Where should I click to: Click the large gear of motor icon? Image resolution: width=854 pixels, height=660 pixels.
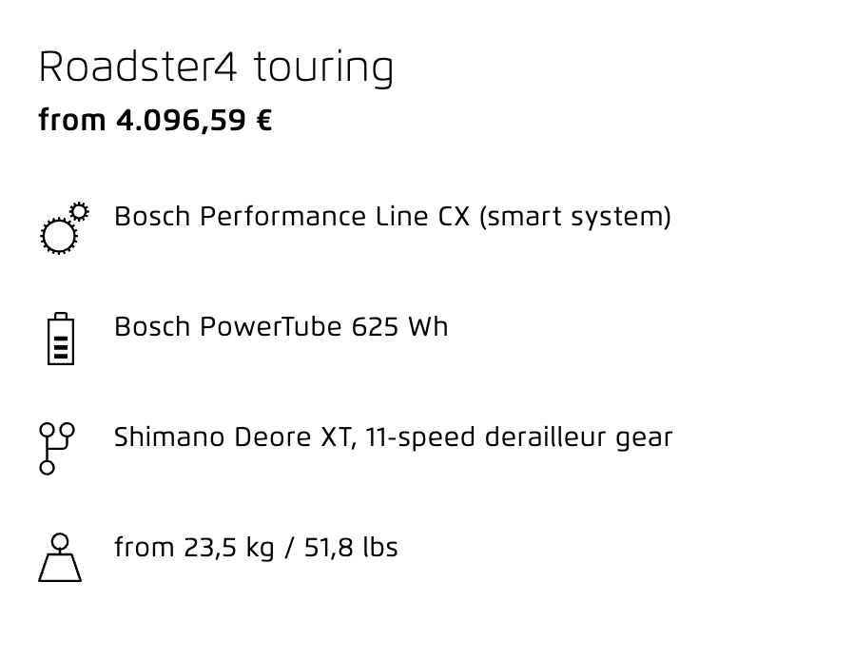[x=59, y=236]
